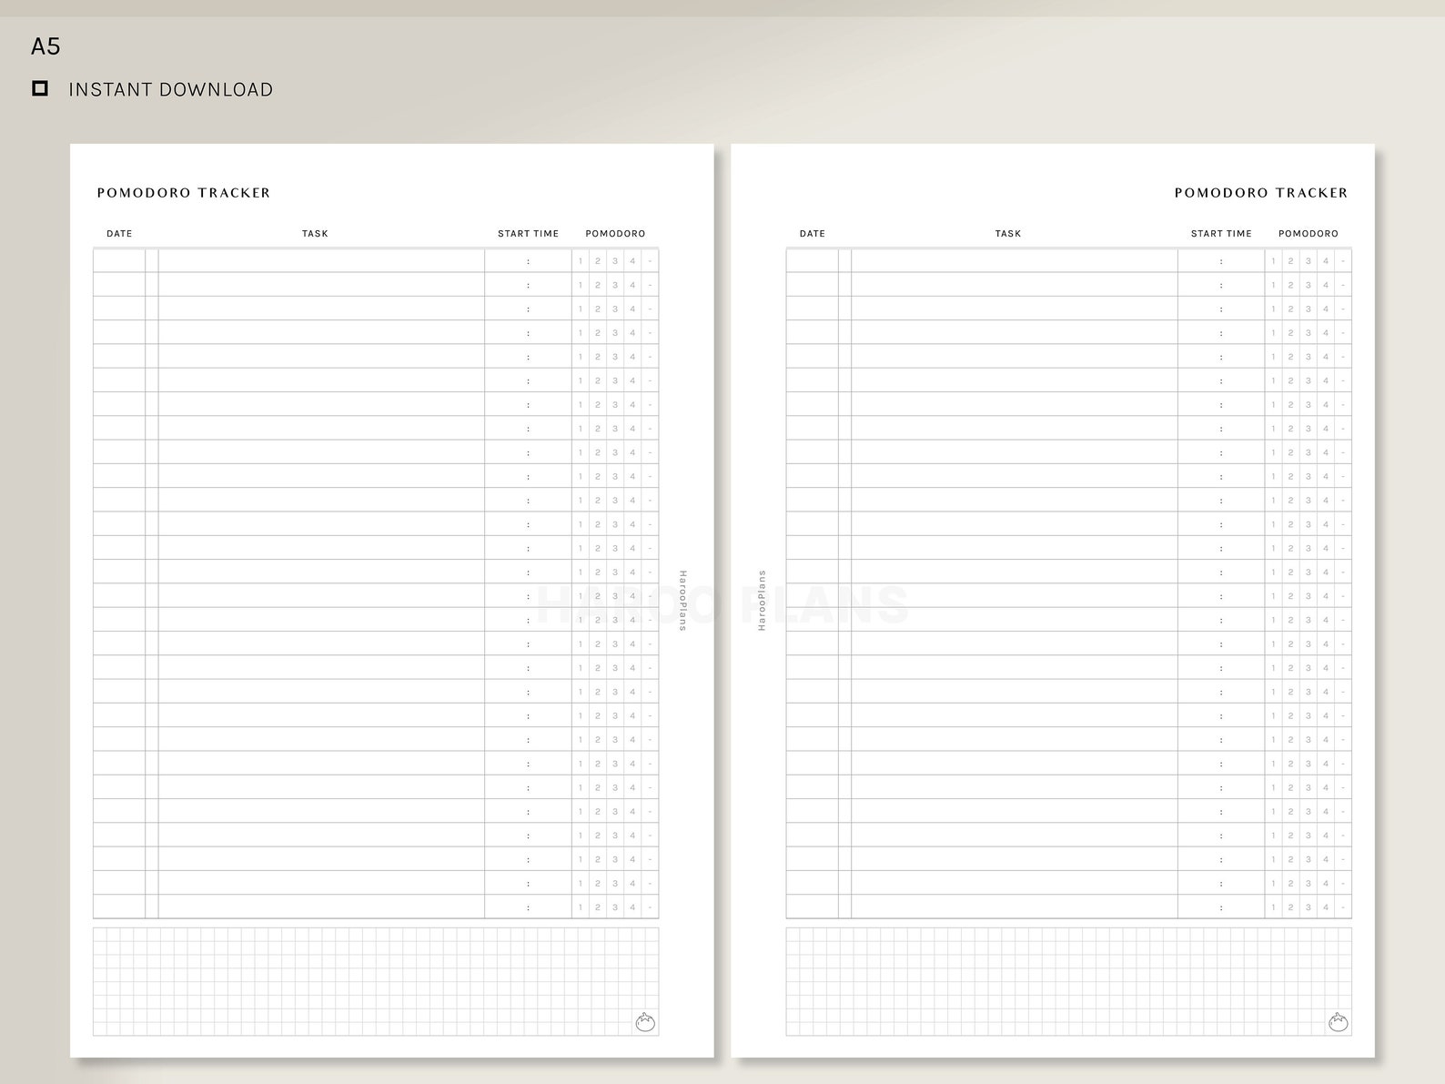Click the vertical HarooPlans text on right page
Viewport: 1445px width, 1084px height.
[762, 601]
